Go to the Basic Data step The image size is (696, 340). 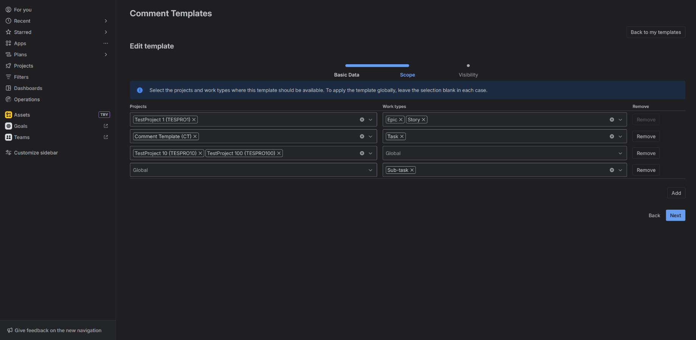pos(346,74)
